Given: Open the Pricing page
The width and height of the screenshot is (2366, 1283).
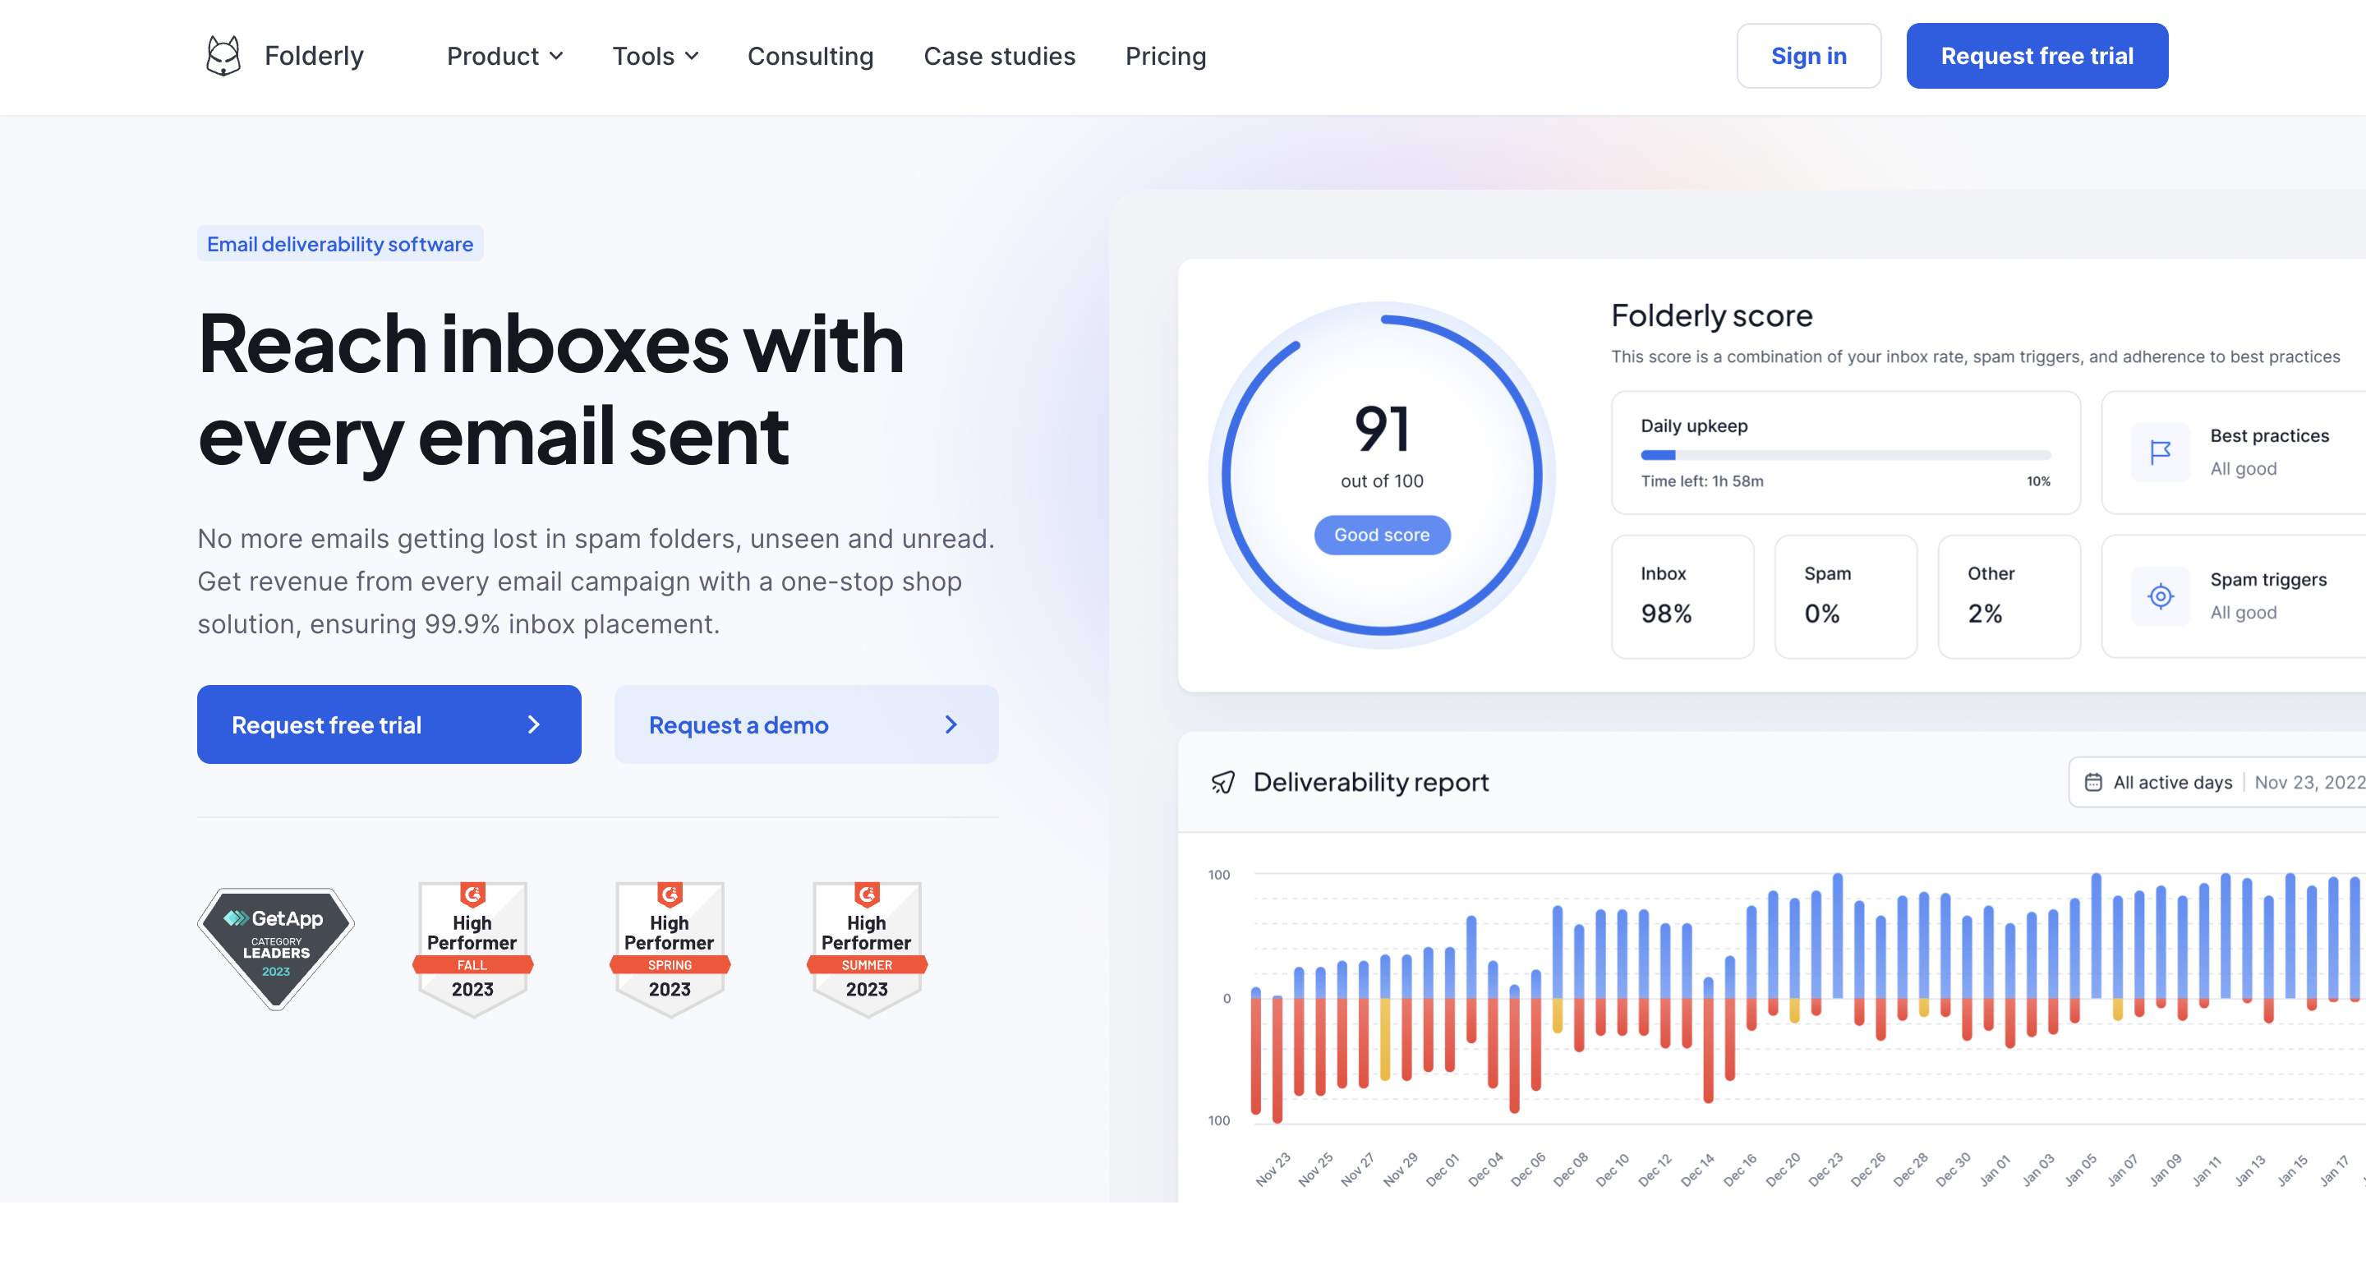Looking at the screenshot, I should [x=1165, y=56].
